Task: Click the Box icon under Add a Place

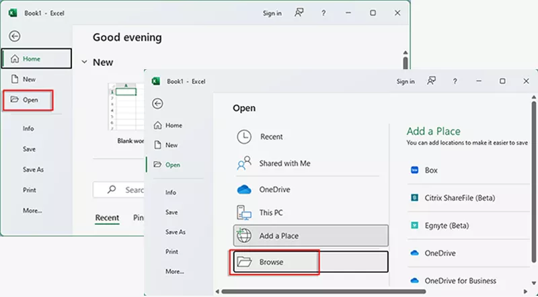Action: (415, 171)
